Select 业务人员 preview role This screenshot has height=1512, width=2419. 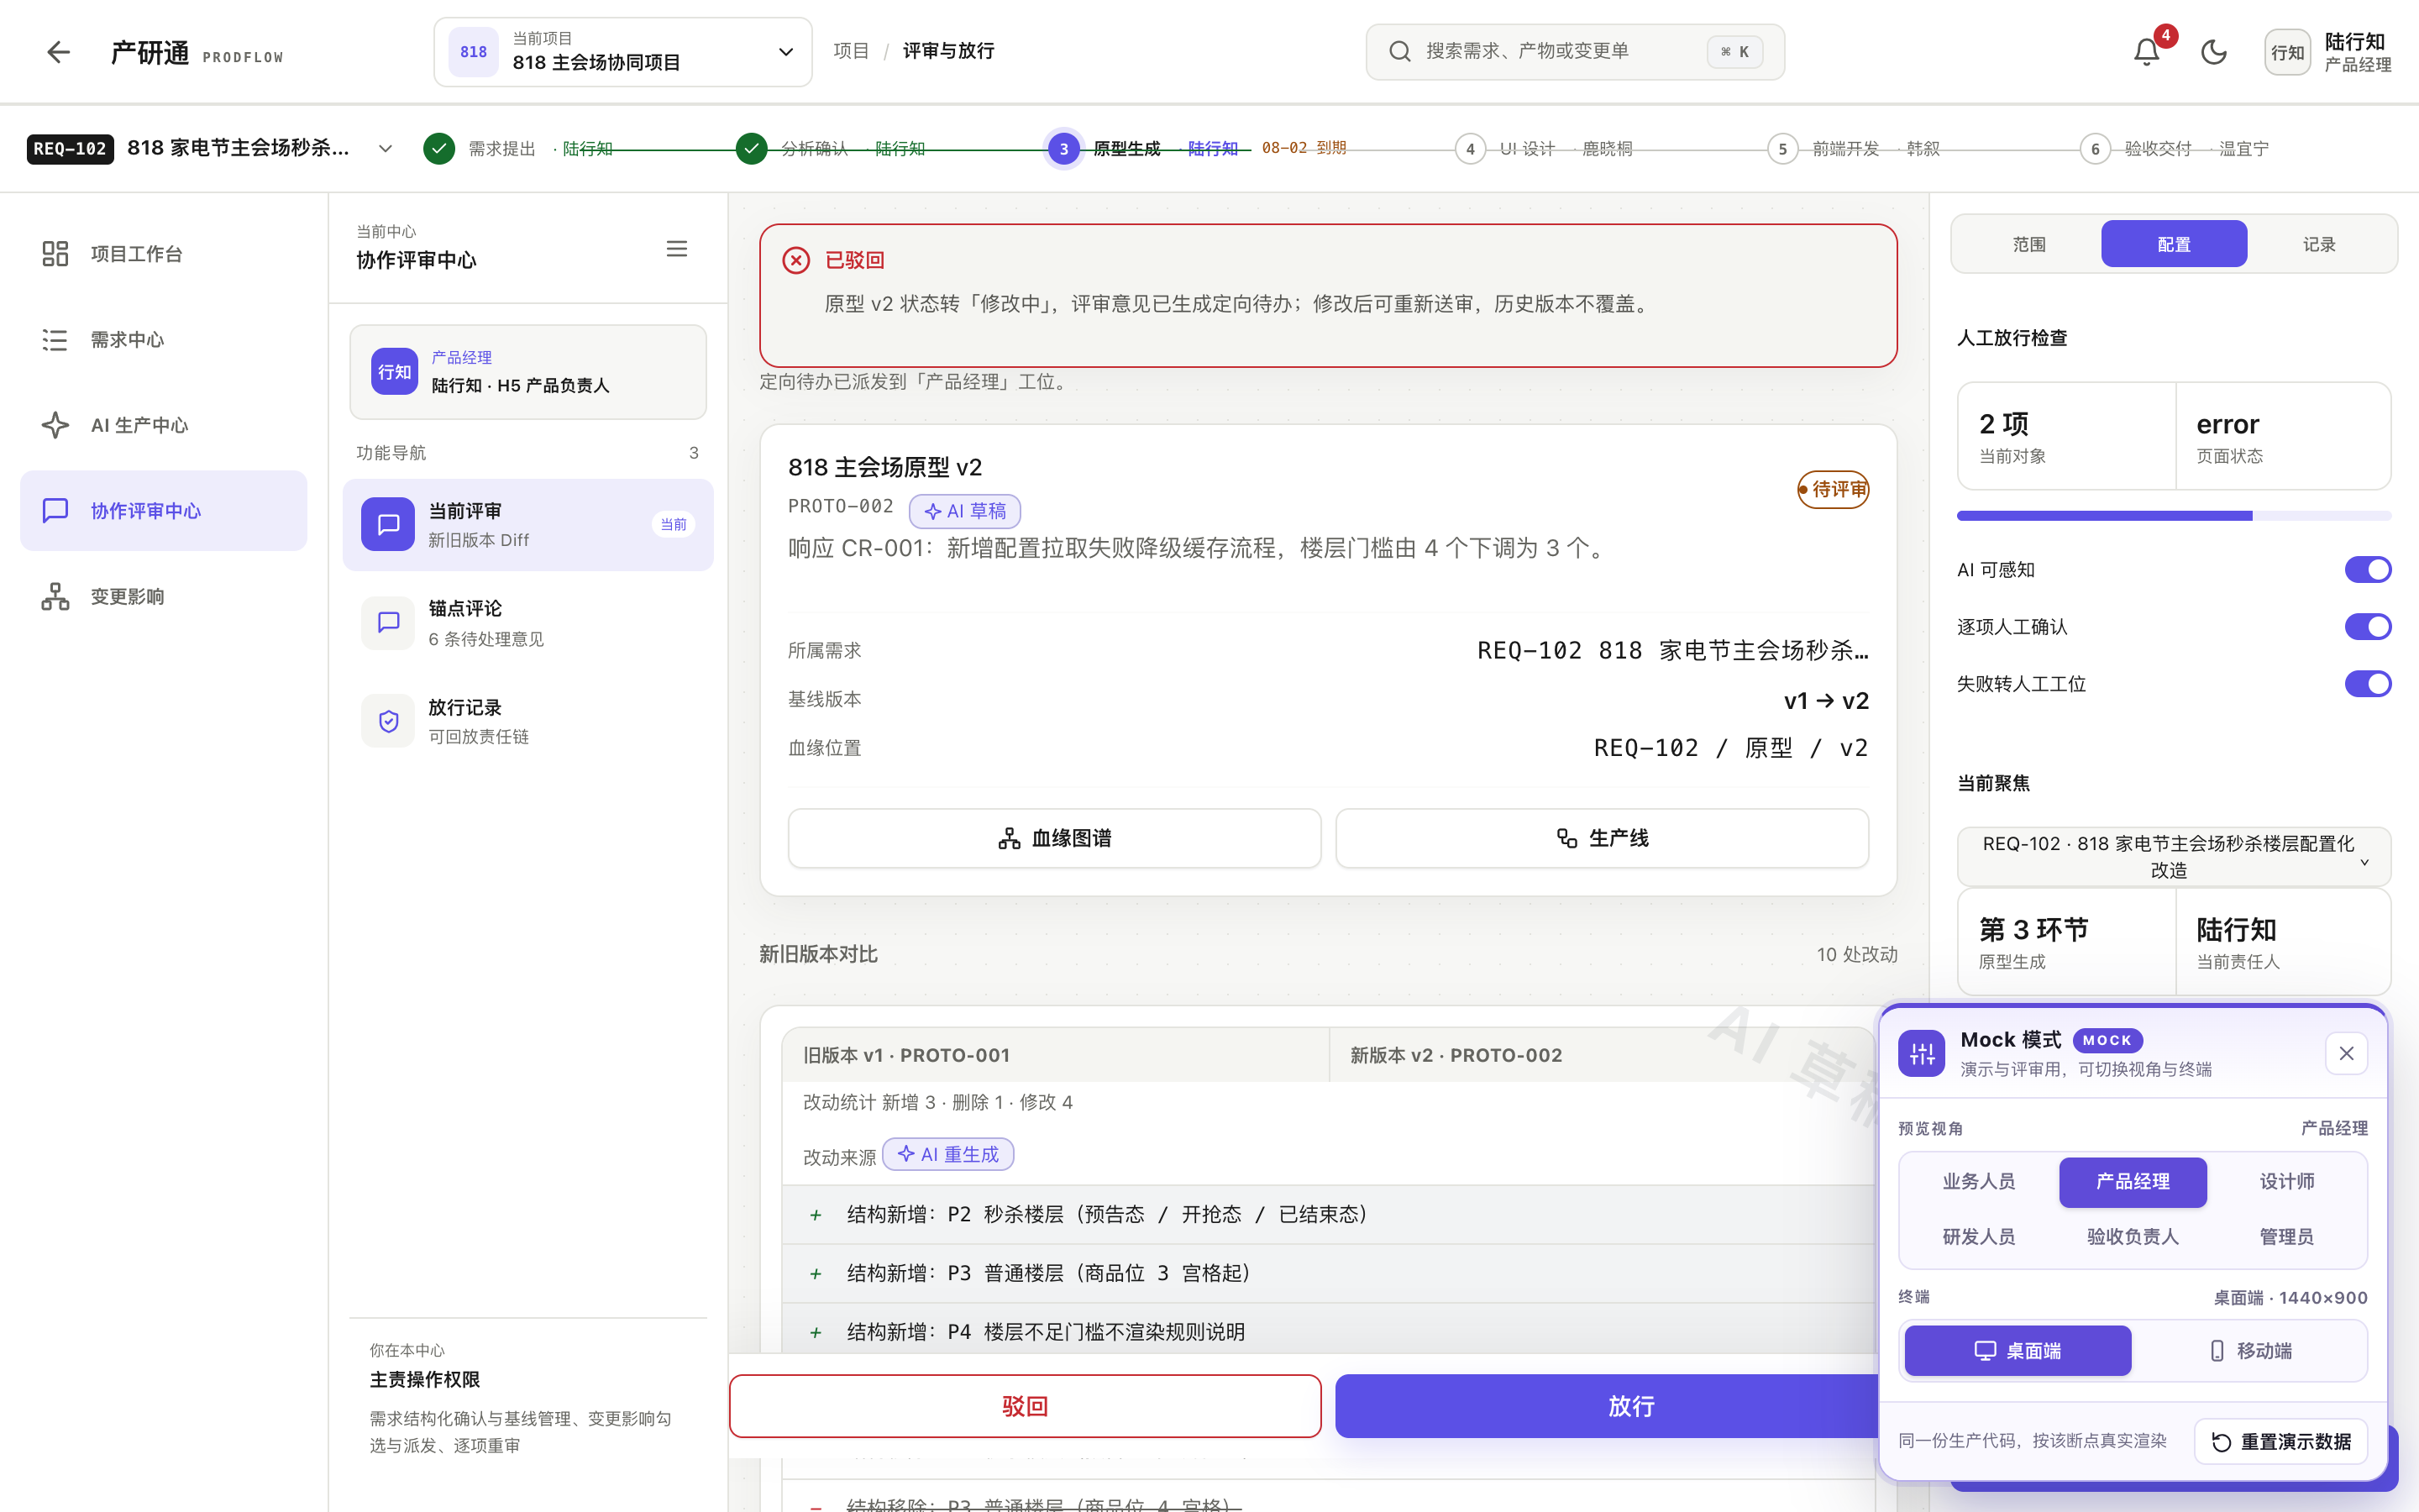1978,1182
